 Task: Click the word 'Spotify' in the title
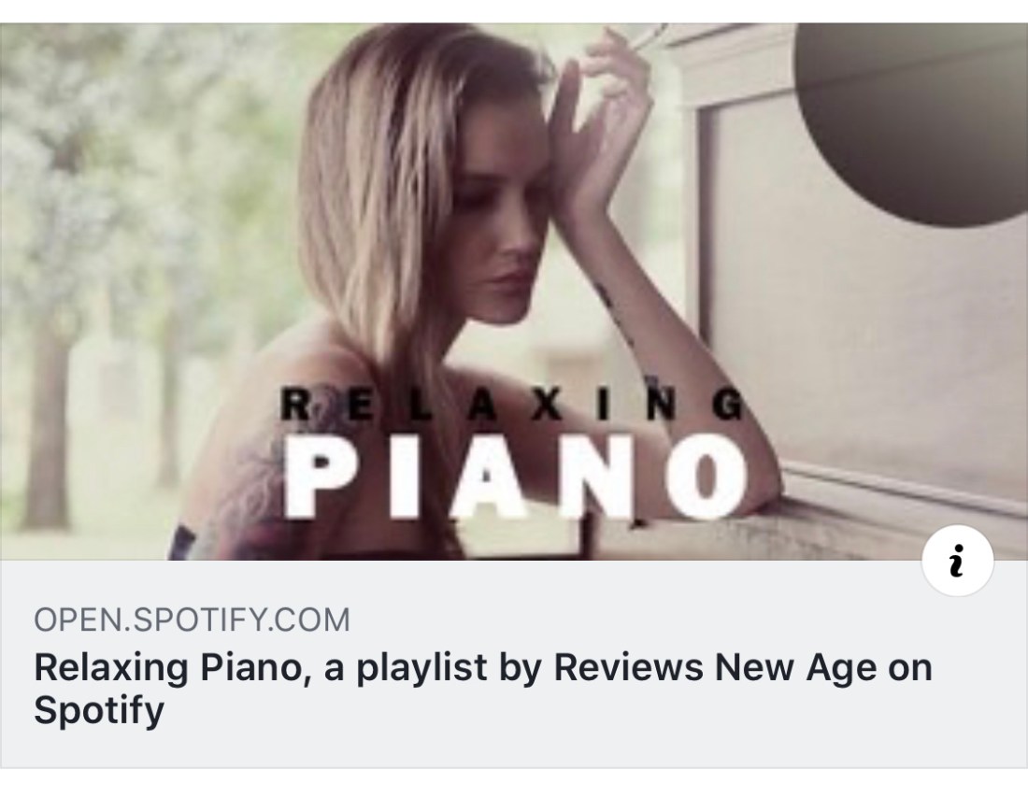[x=99, y=711]
